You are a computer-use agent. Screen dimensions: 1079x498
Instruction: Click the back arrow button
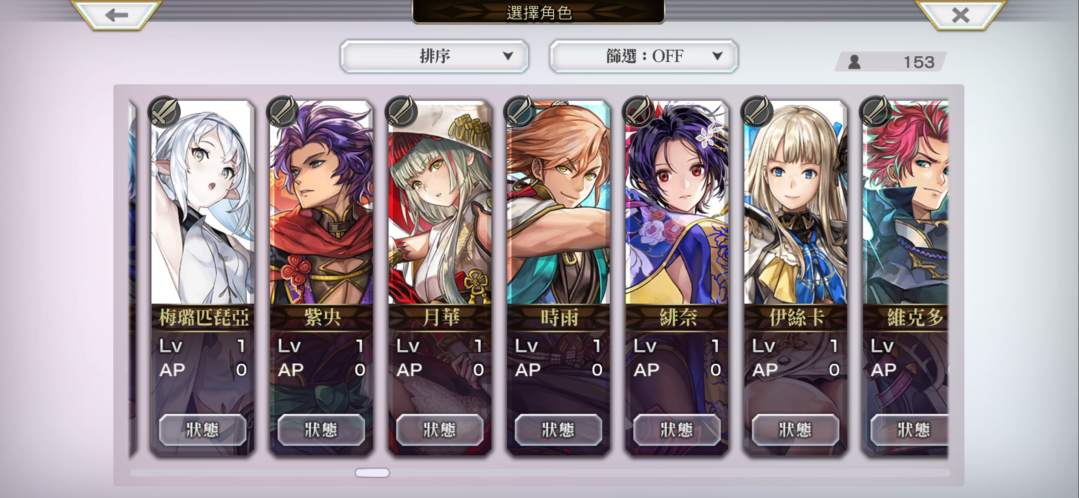(x=116, y=15)
